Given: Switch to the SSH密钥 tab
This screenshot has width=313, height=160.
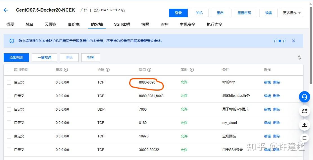Looking at the screenshot, I should (122, 24).
